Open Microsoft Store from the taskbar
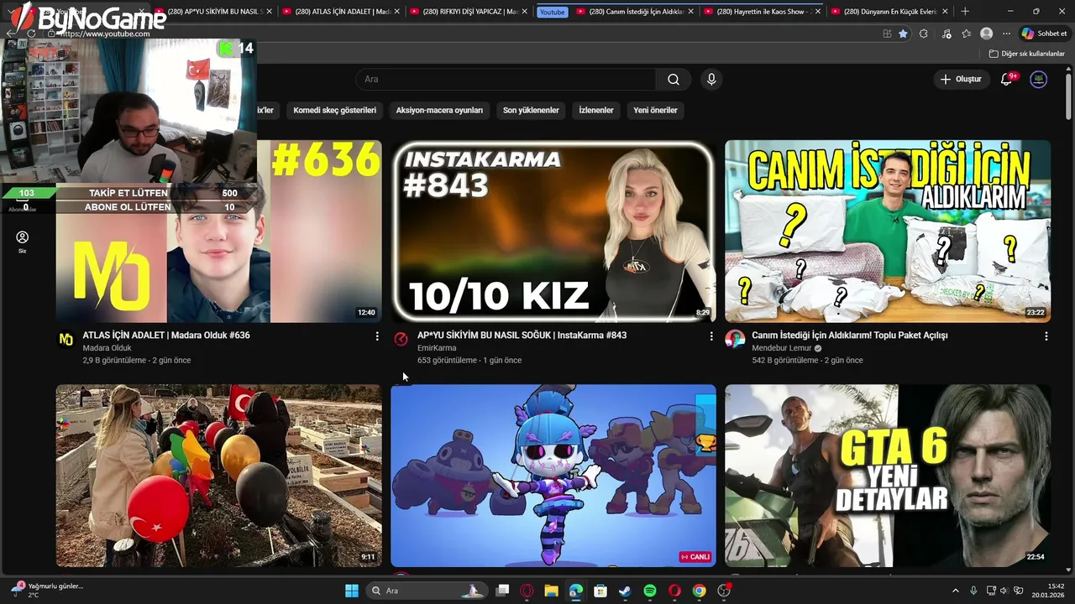The width and height of the screenshot is (1075, 604). coord(600,591)
